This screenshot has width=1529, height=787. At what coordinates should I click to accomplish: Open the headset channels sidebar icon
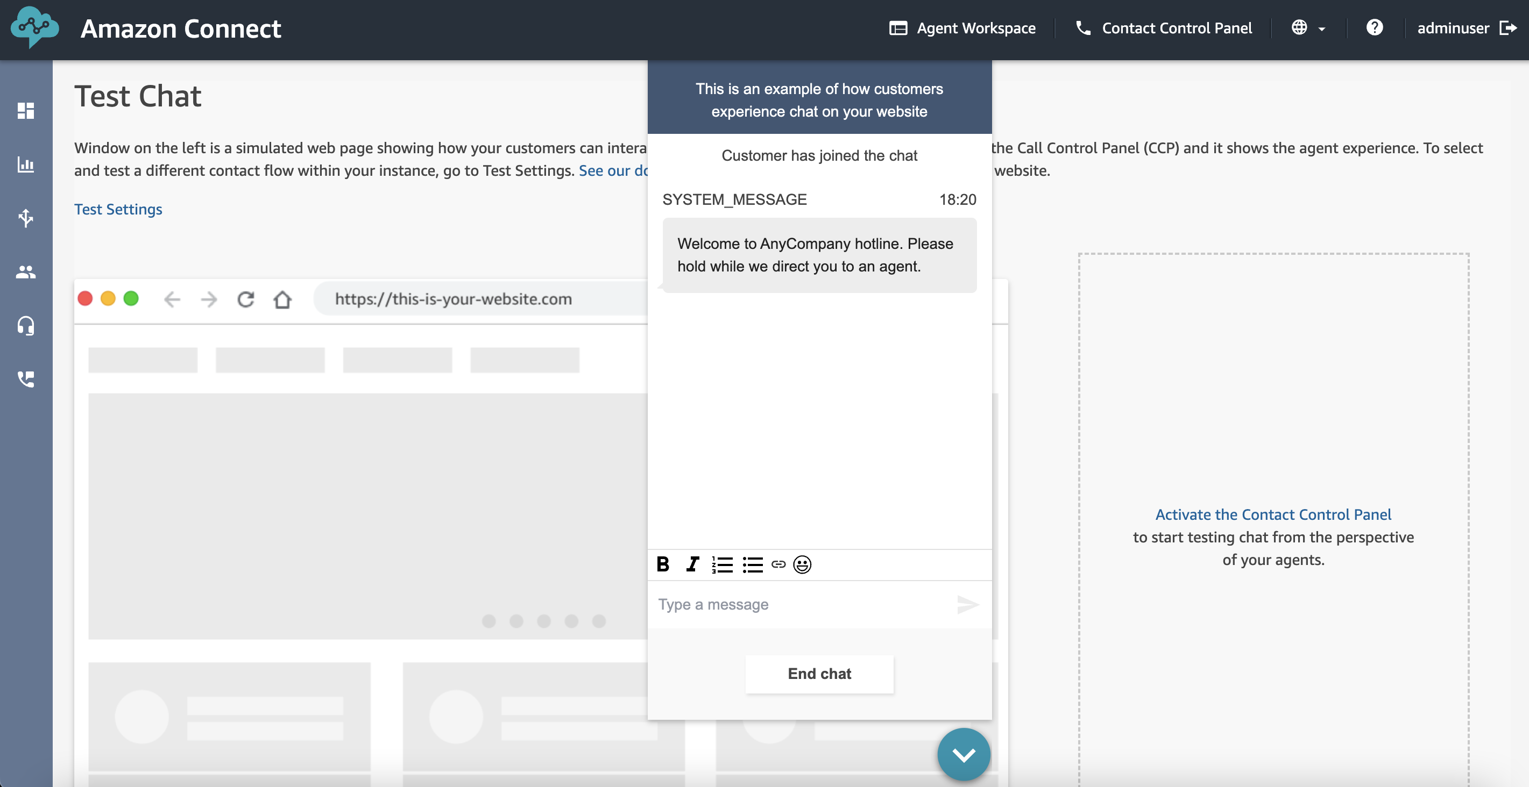tap(25, 326)
